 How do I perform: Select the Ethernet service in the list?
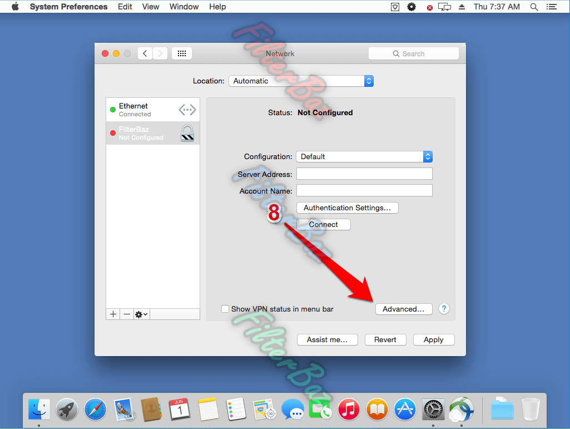153,110
